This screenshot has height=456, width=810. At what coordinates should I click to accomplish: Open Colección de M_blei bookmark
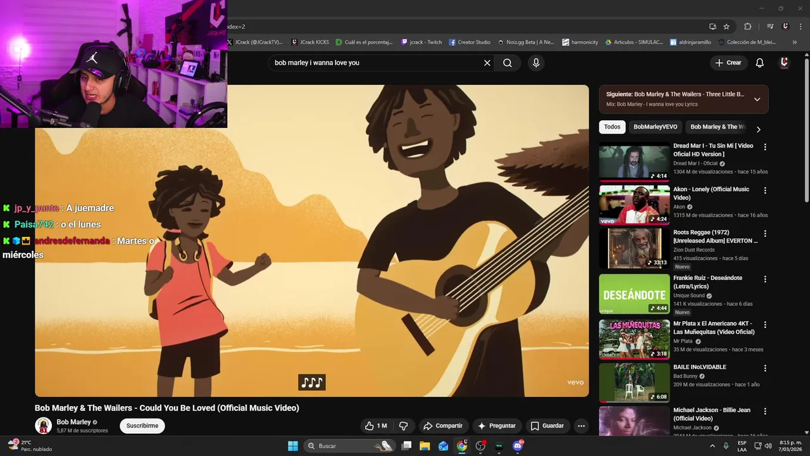(747, 42)
